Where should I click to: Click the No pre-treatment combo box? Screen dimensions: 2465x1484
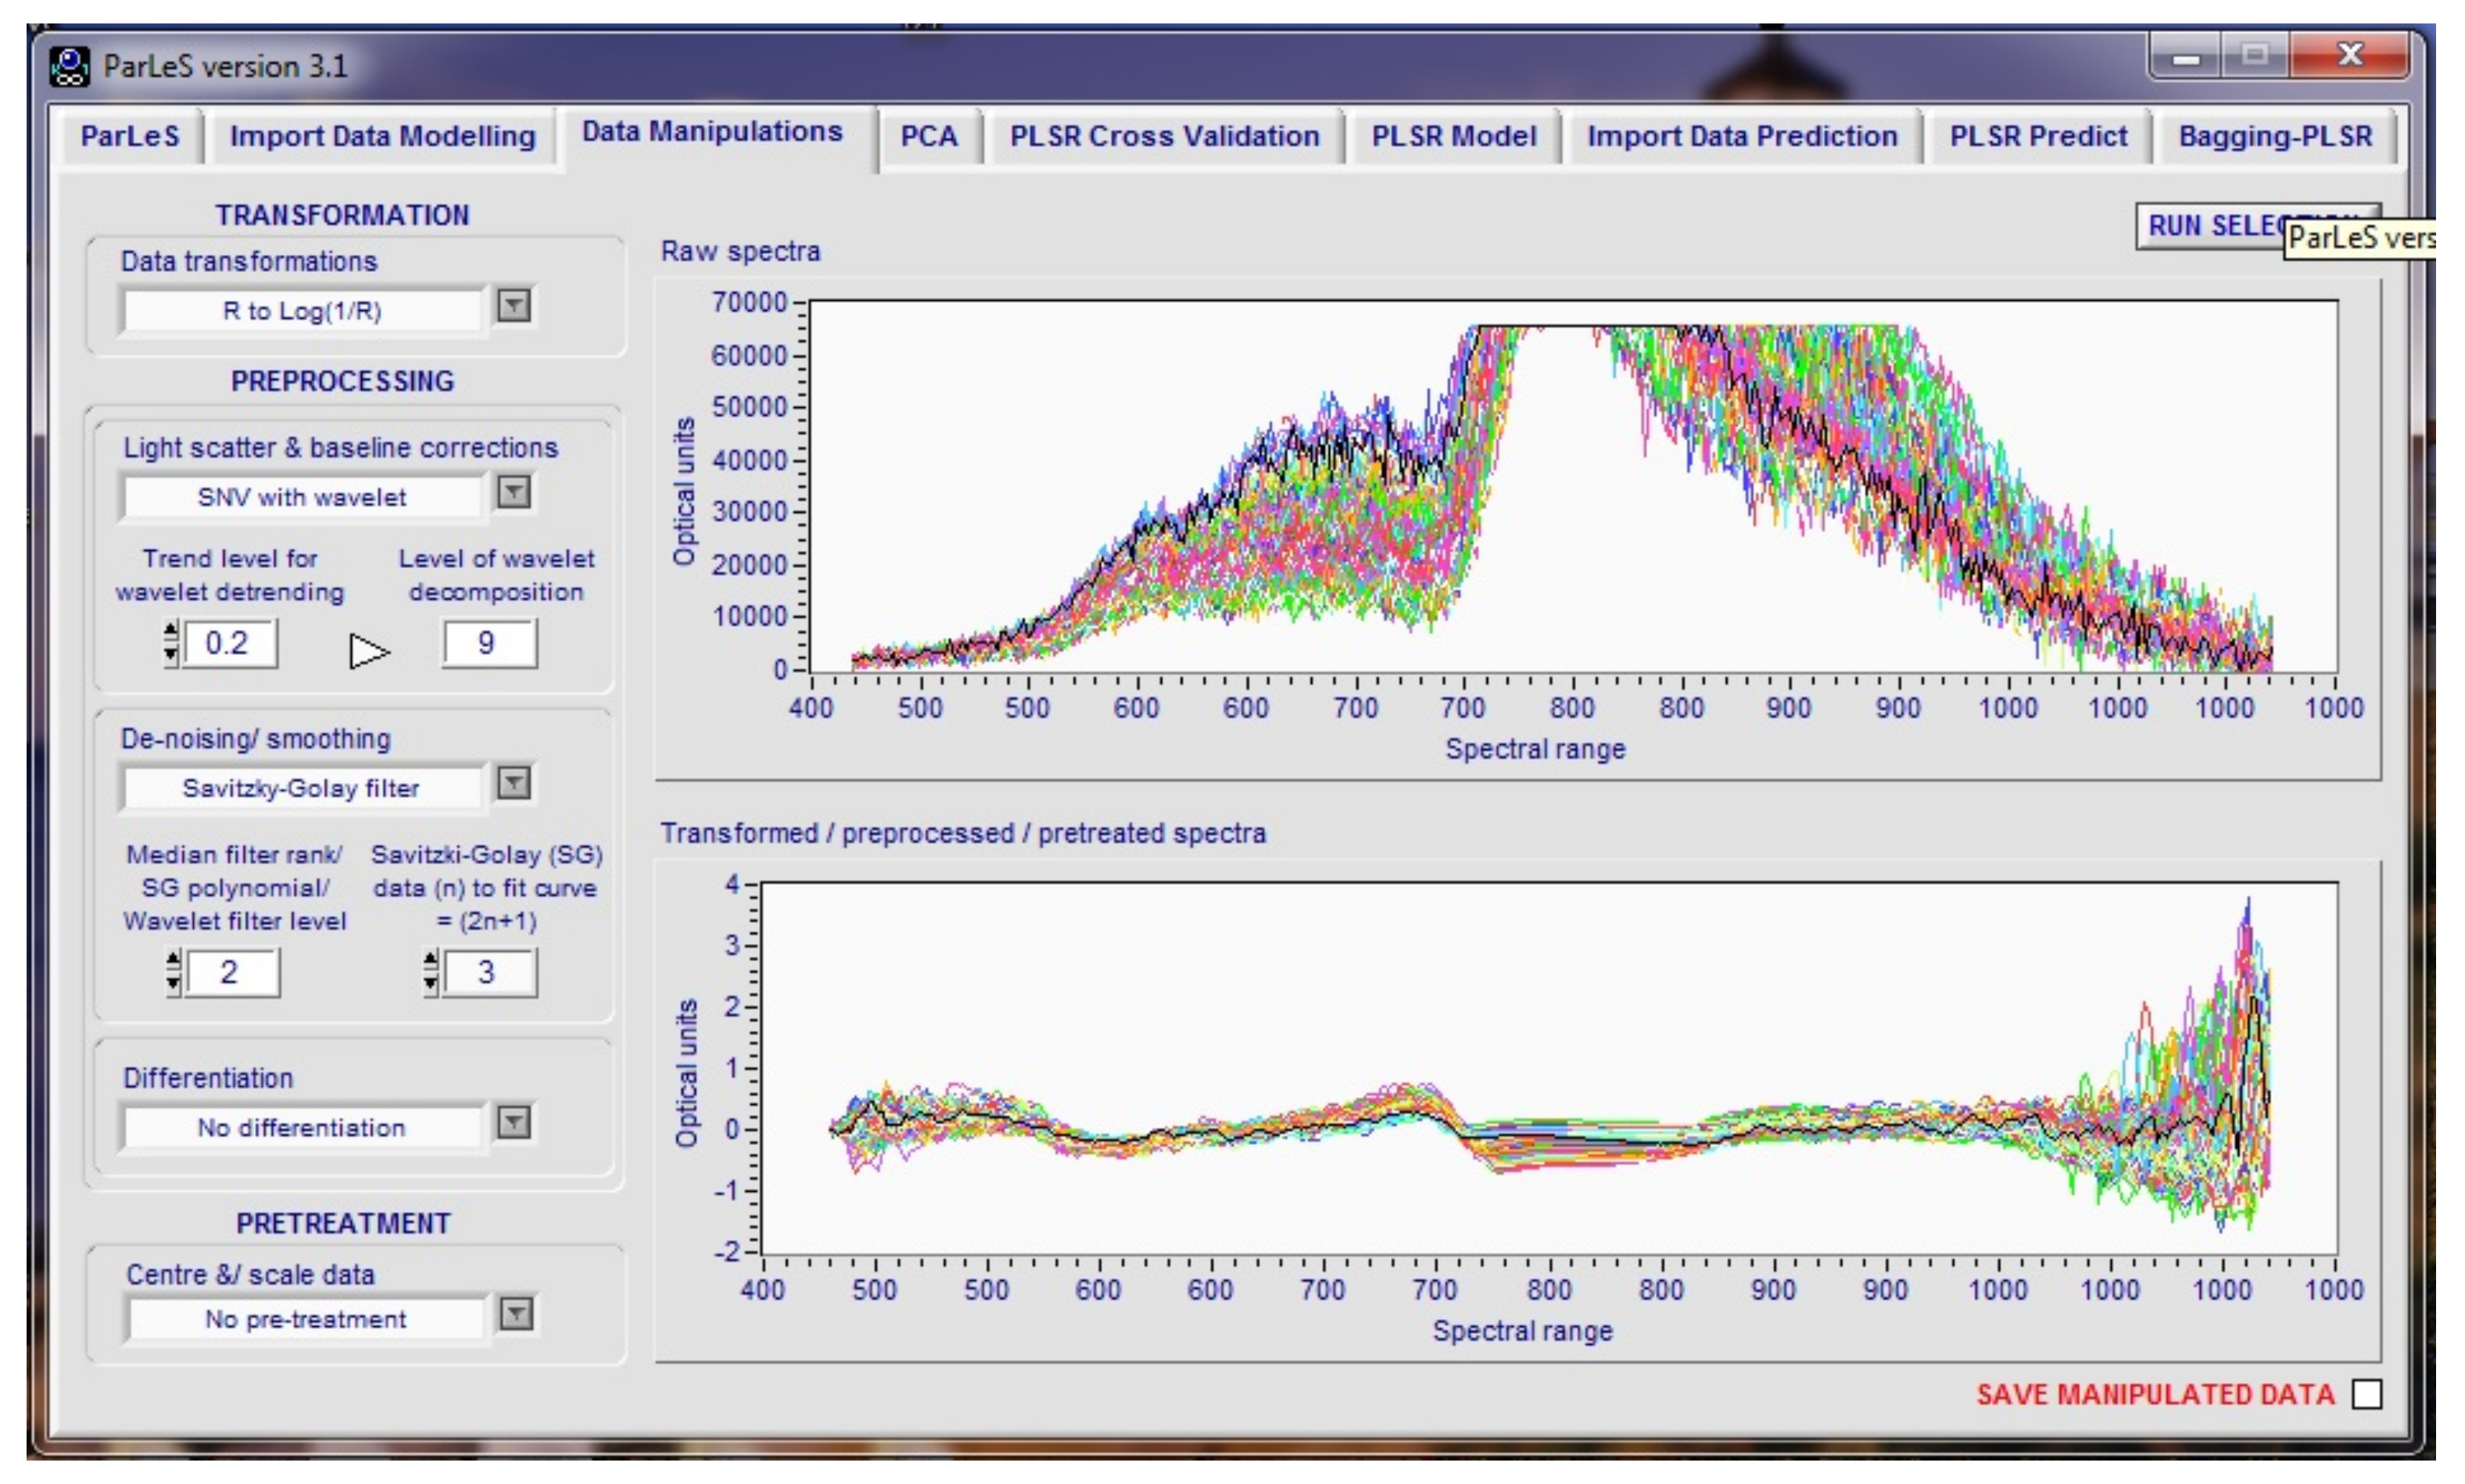306,1319
